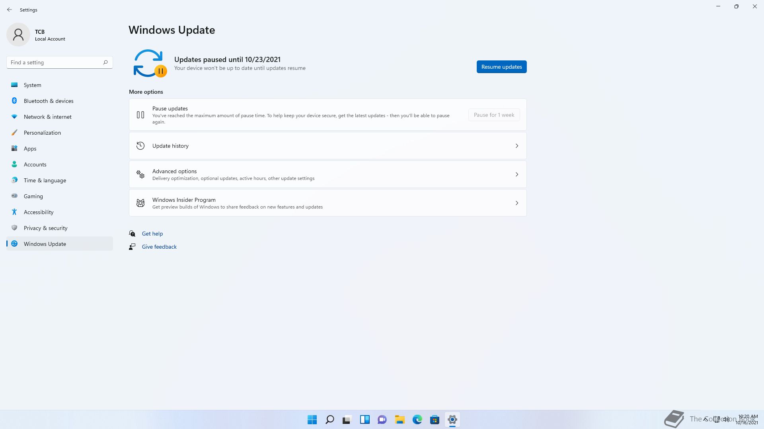The width and height of the screenshot is (764, 429).
Task: Click Resume updates button
Action: 501,67
